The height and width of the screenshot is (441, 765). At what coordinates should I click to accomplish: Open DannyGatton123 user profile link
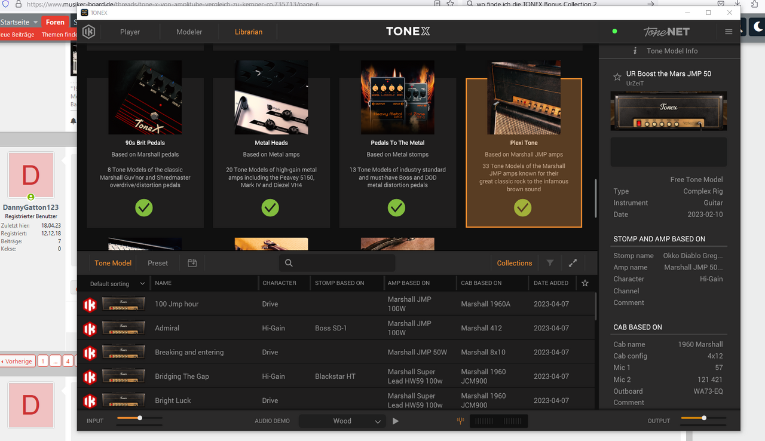[30, 207]
